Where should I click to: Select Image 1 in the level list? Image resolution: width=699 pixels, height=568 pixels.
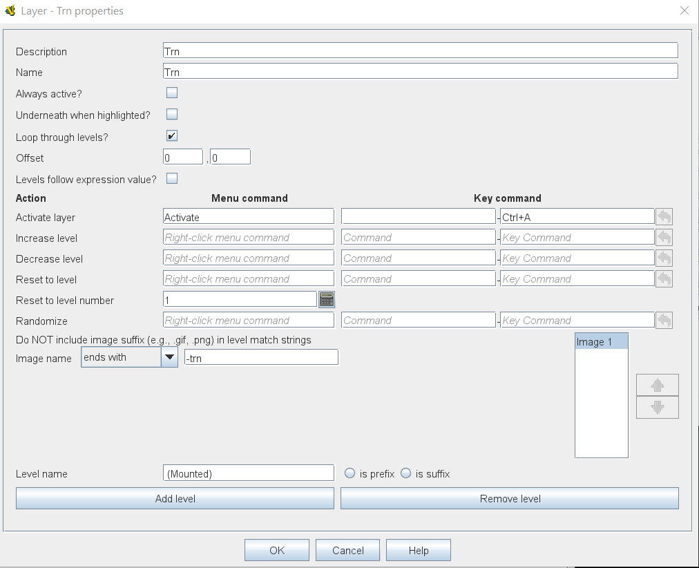(x=601, y=342)
